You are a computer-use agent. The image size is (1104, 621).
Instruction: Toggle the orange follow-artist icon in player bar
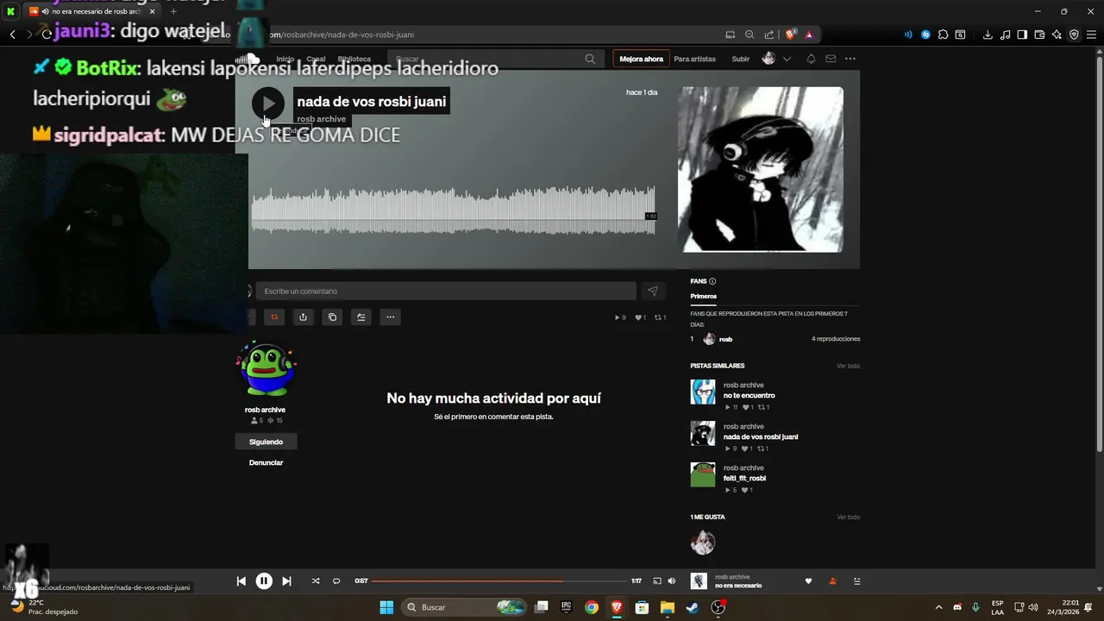coord(832,581)
